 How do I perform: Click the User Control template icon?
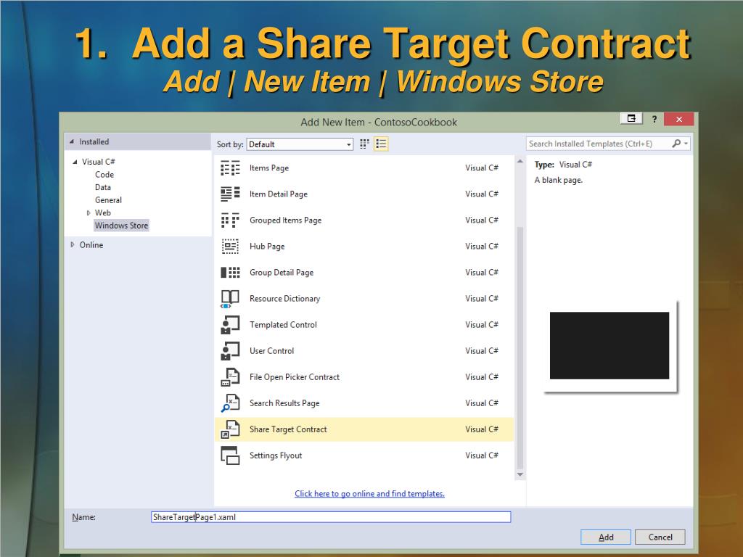(x=230, y=351)
